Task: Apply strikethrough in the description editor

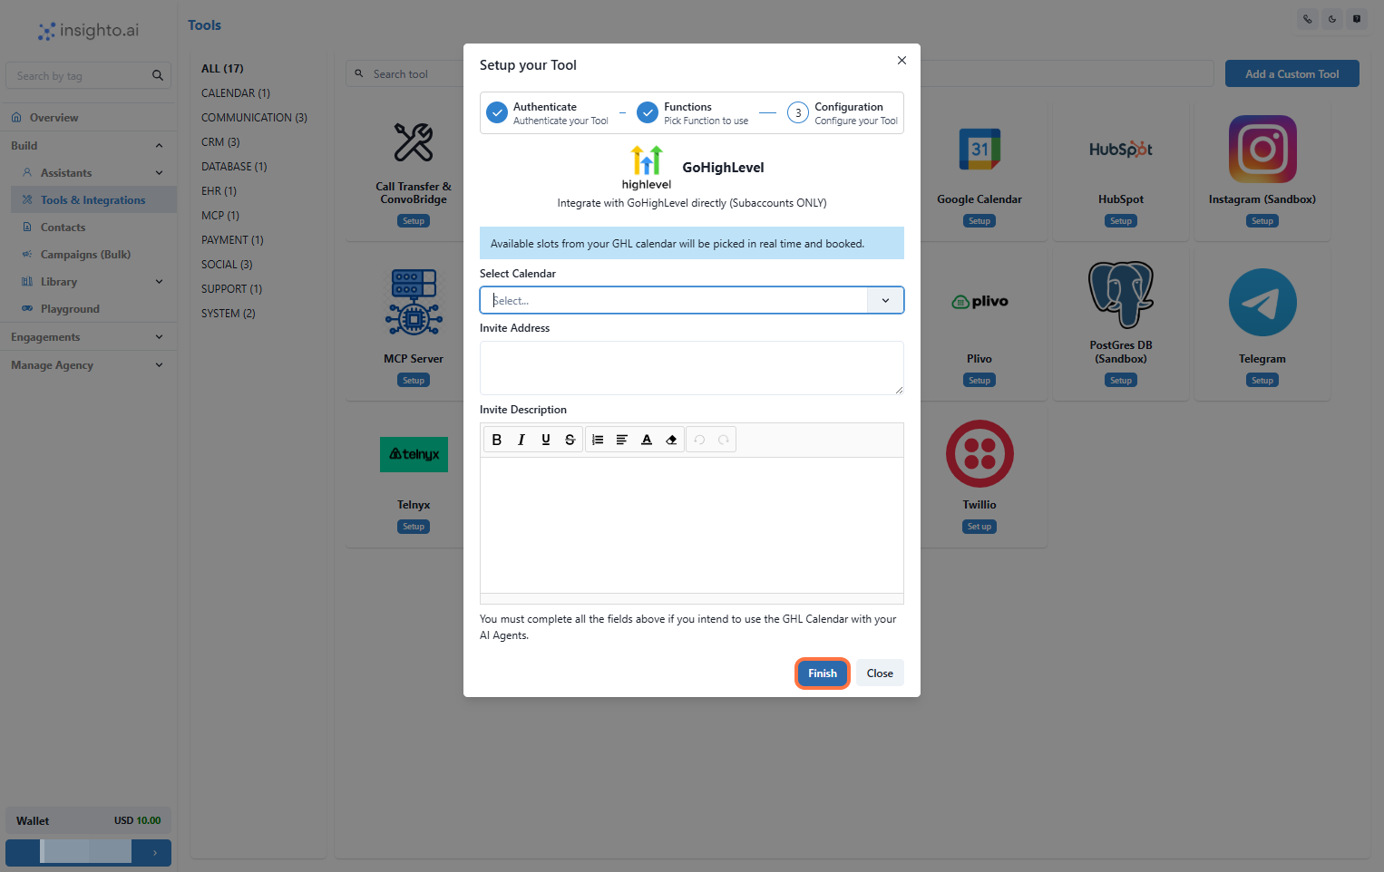Action: pos(570,440)
